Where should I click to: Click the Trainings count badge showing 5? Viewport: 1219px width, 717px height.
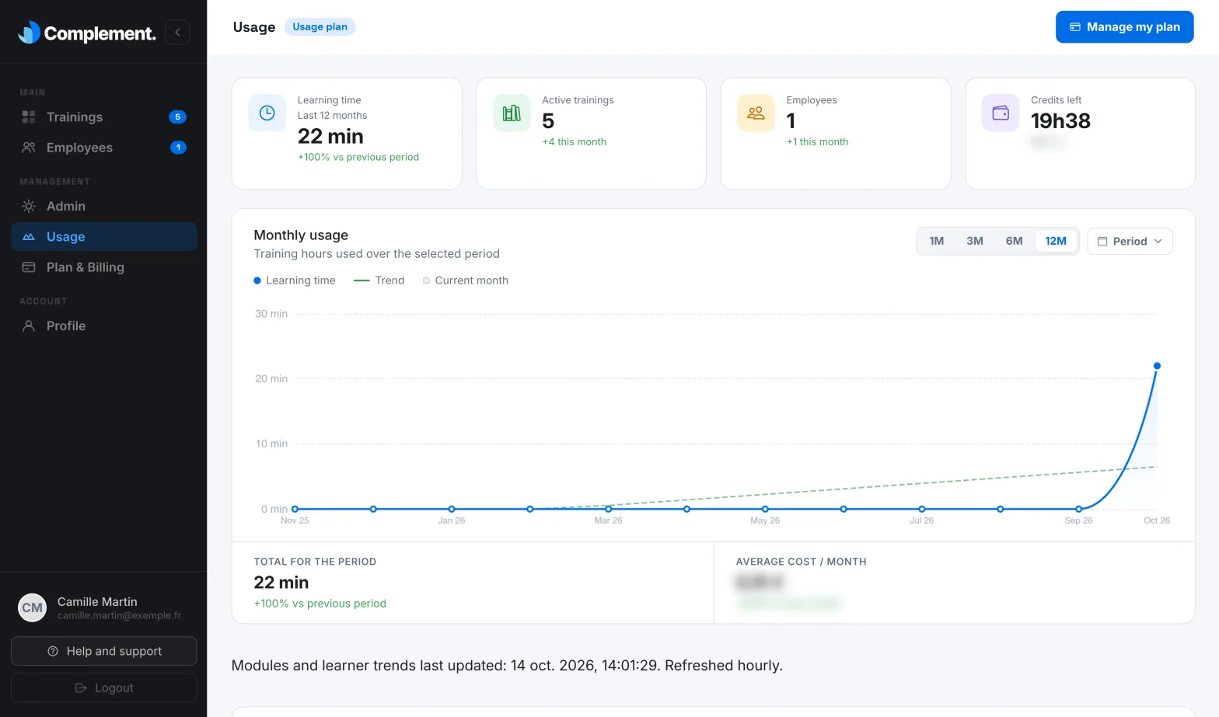point(177,117)
